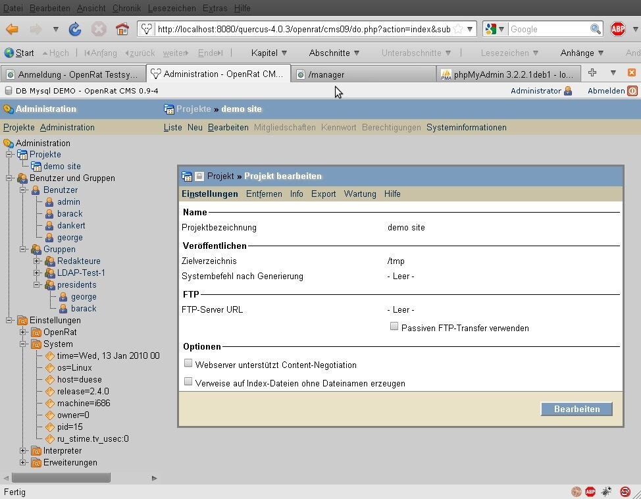Click the user icon next to admin
This screenshot has width=641, height=499.
coord(49,202)
